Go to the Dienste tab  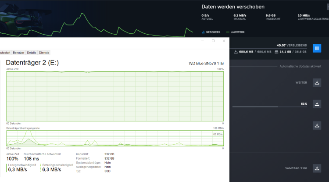pyautogui.click(x=44, y=52)
